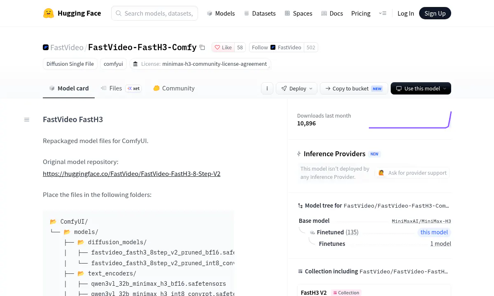Click the 10,896 downloads value

306,123
